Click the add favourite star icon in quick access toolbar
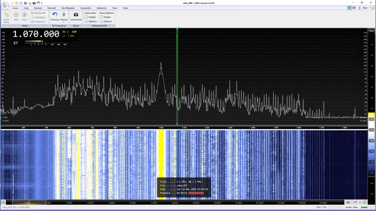This screenshot has height=211, width=376. tap(30, 3)
